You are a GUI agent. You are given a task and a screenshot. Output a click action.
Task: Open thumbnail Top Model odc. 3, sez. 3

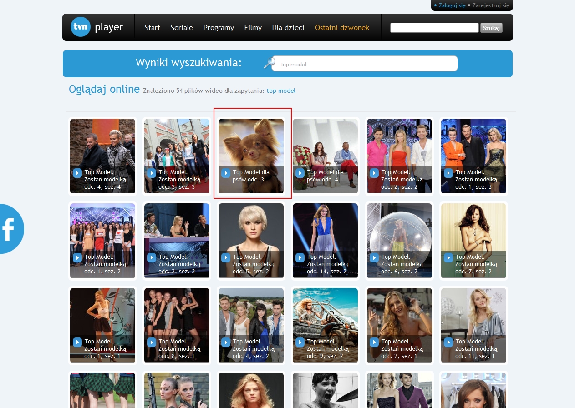[177, 156]
